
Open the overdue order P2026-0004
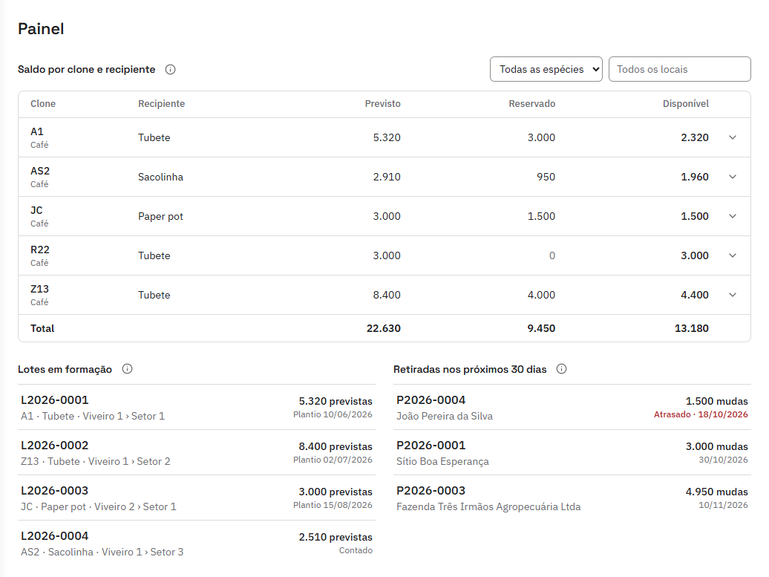[572, 407]
